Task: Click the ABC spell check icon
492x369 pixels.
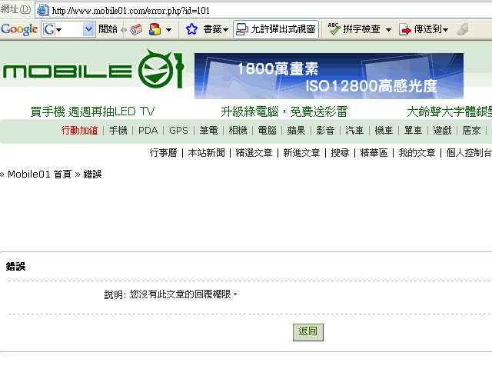Action: point(334,29)
